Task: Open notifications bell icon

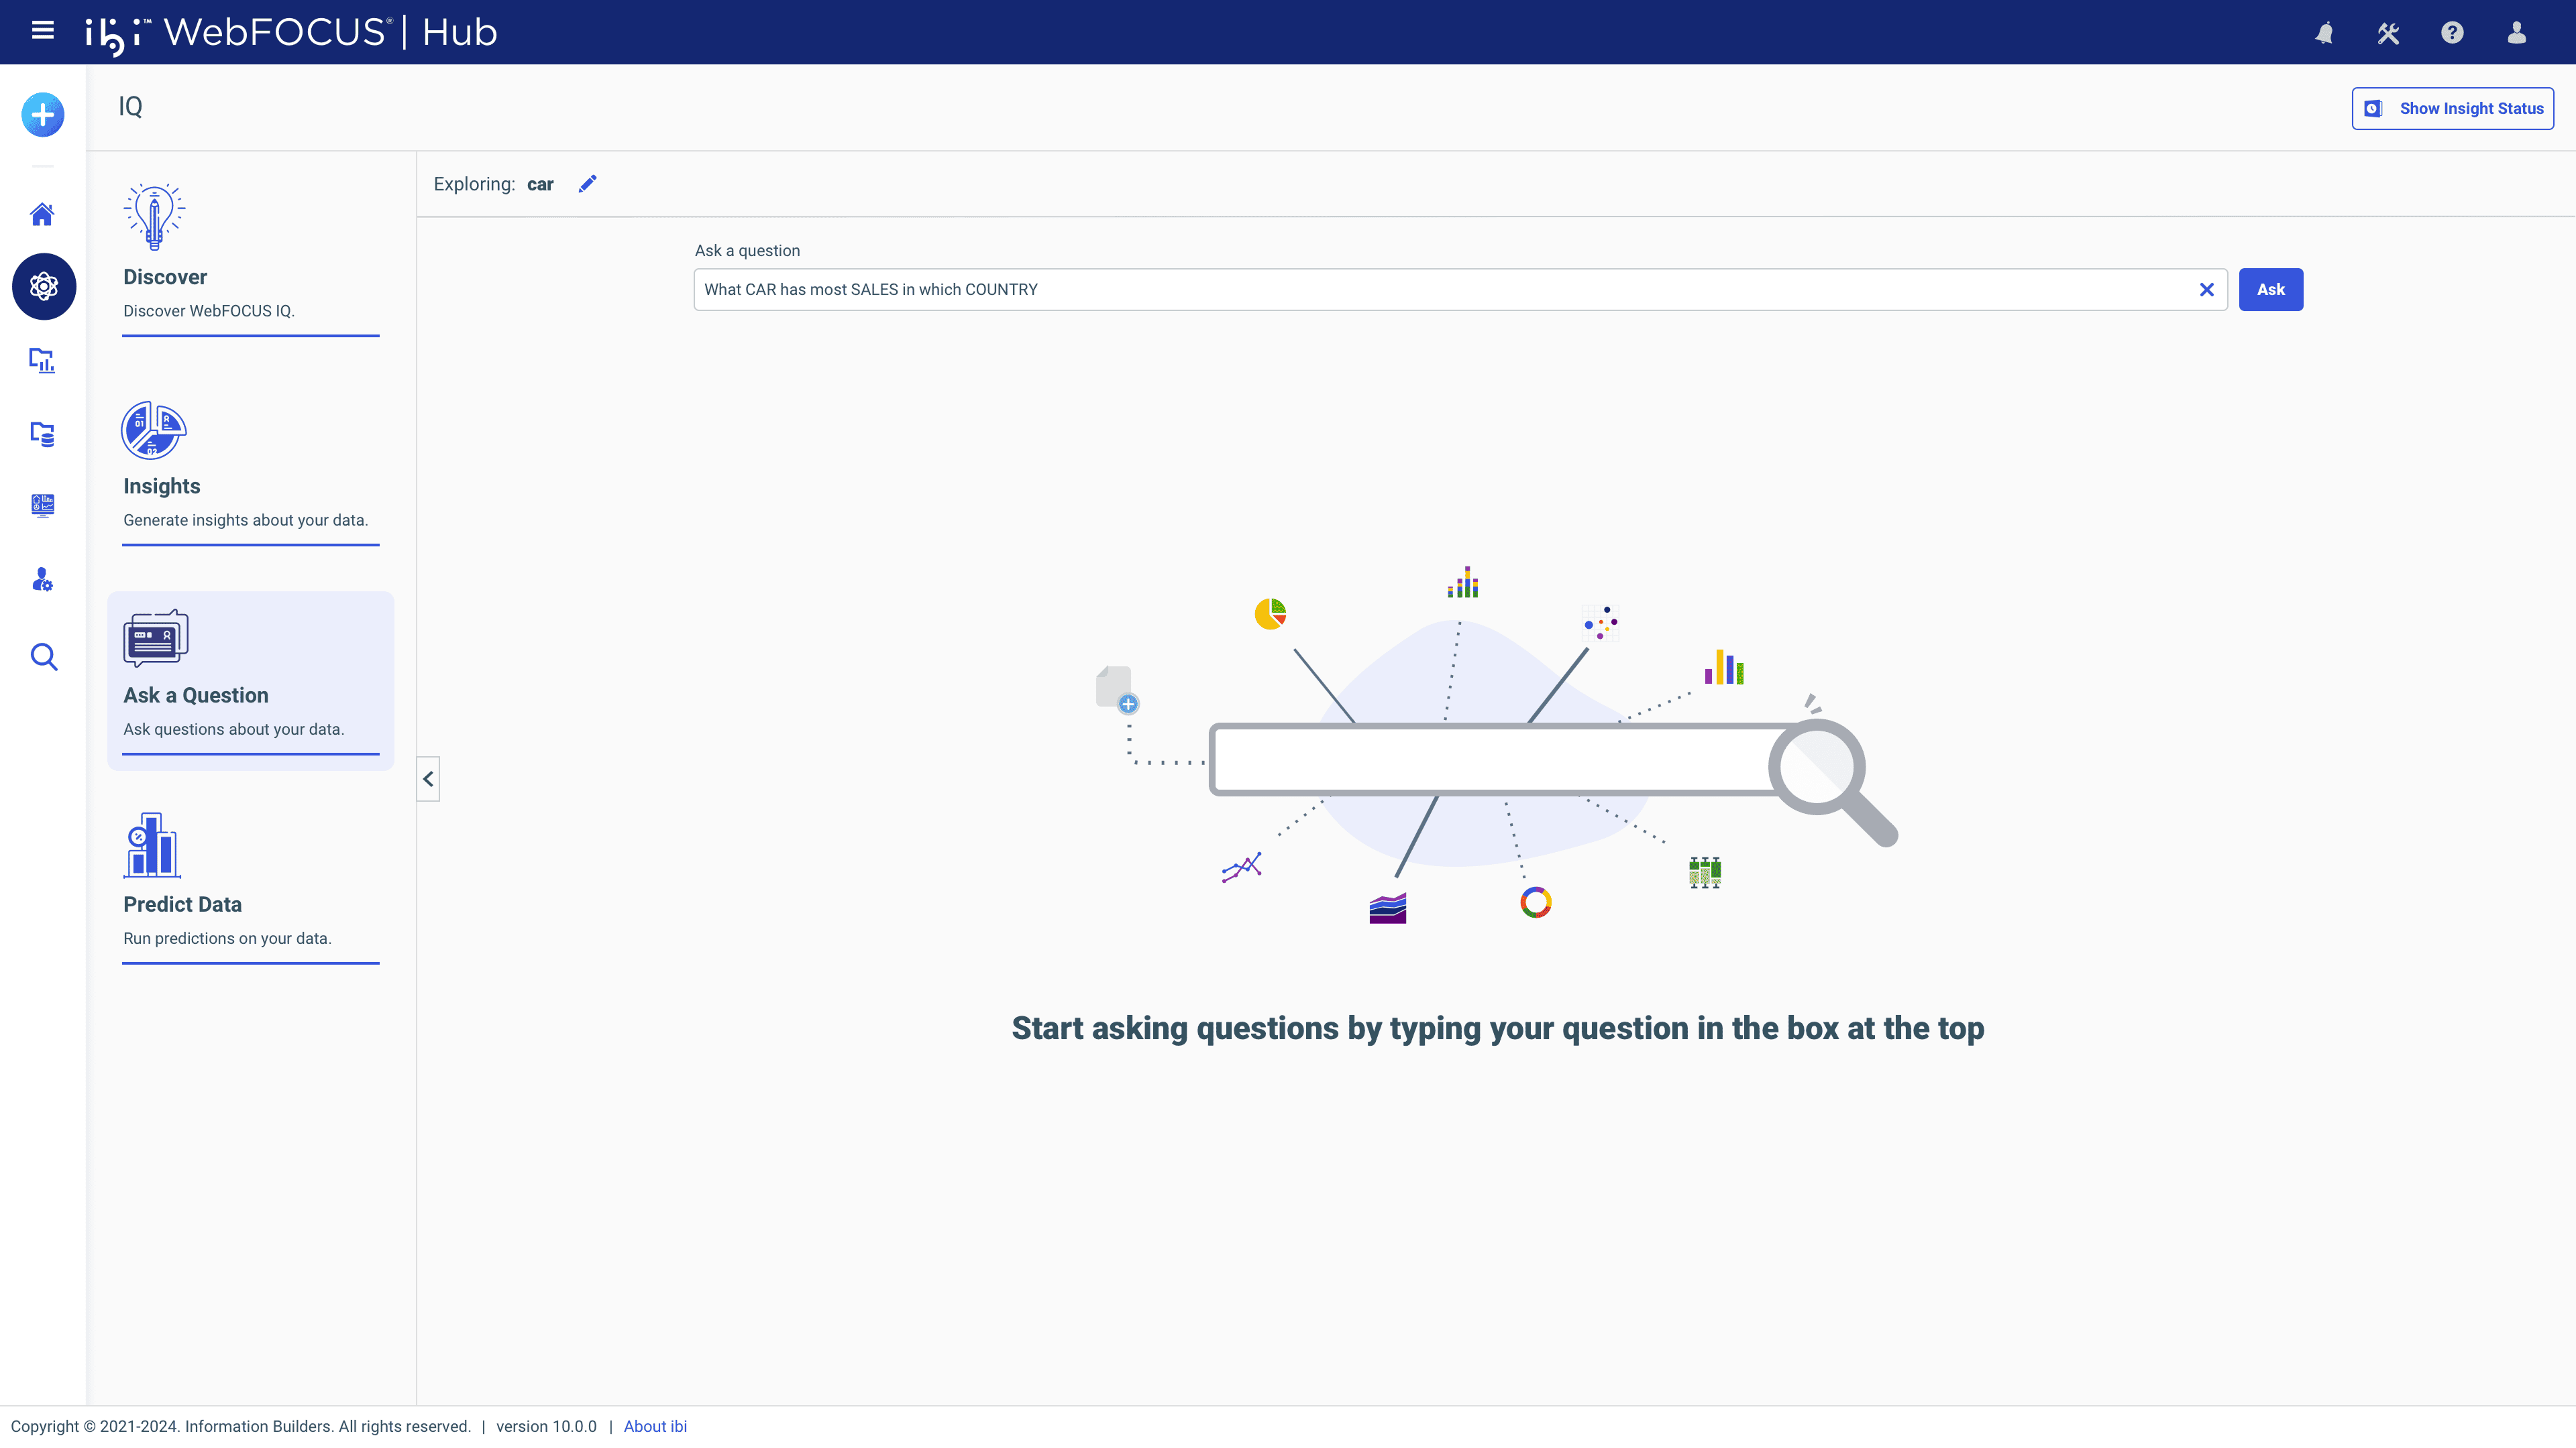Action: pos(2324,33)
